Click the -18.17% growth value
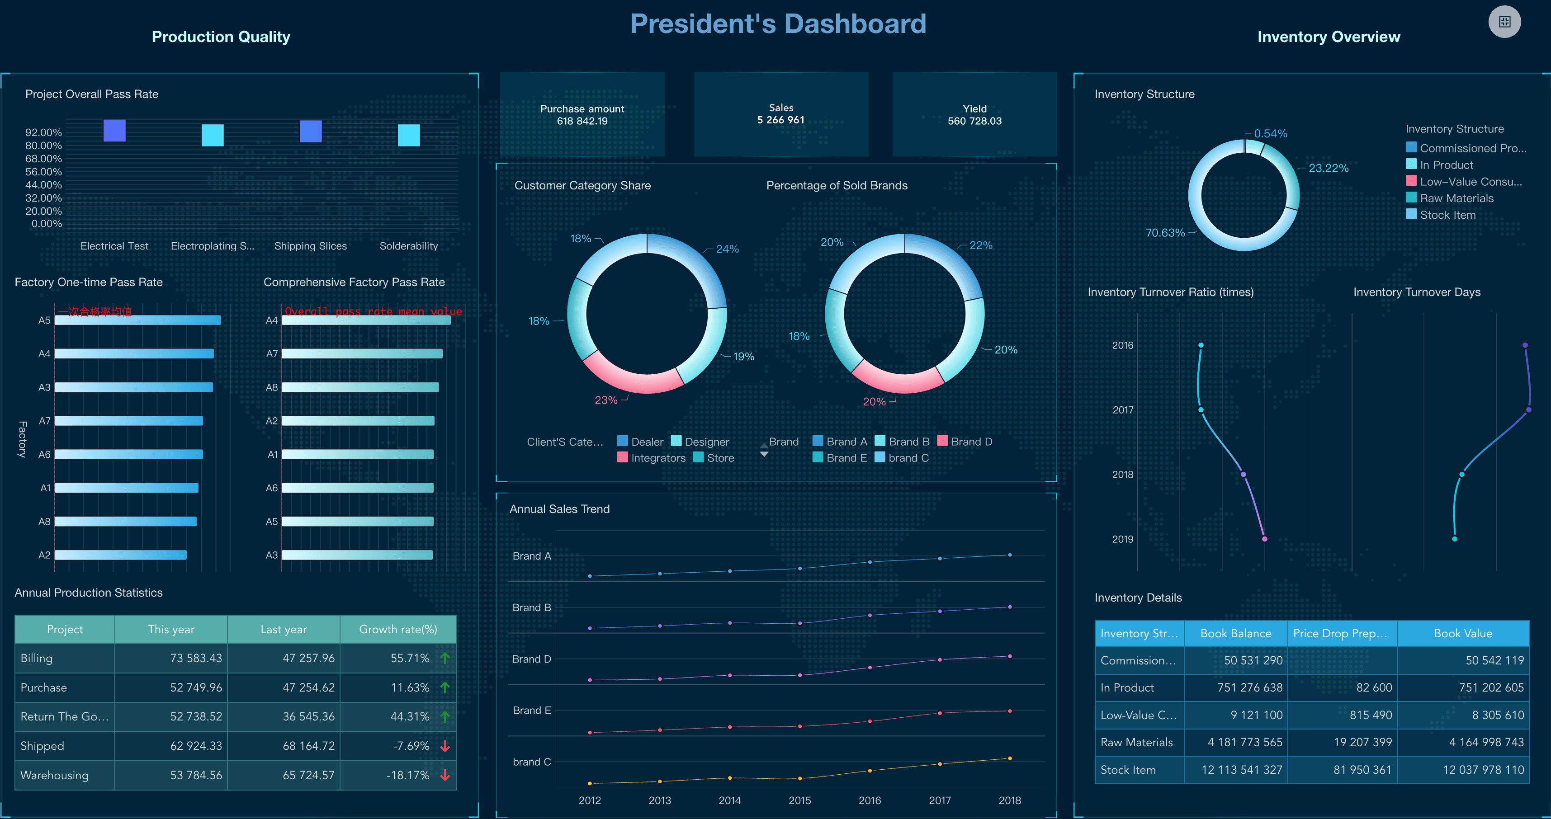This screenshot has width=1551, height=819. [x=407, y=775]
